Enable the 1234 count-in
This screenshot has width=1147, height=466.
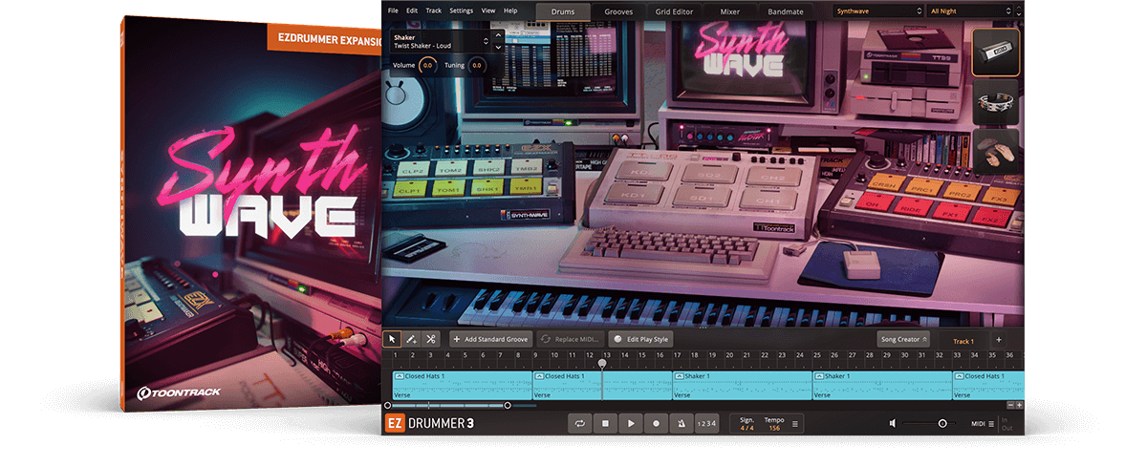(706, 423)
